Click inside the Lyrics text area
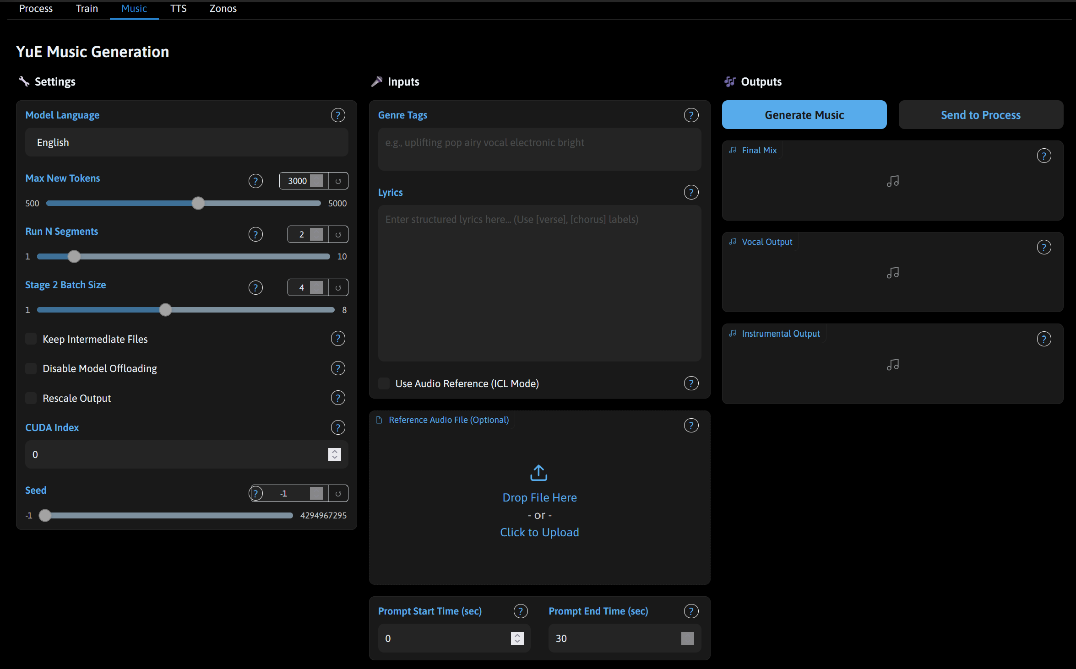 [539, 284]
